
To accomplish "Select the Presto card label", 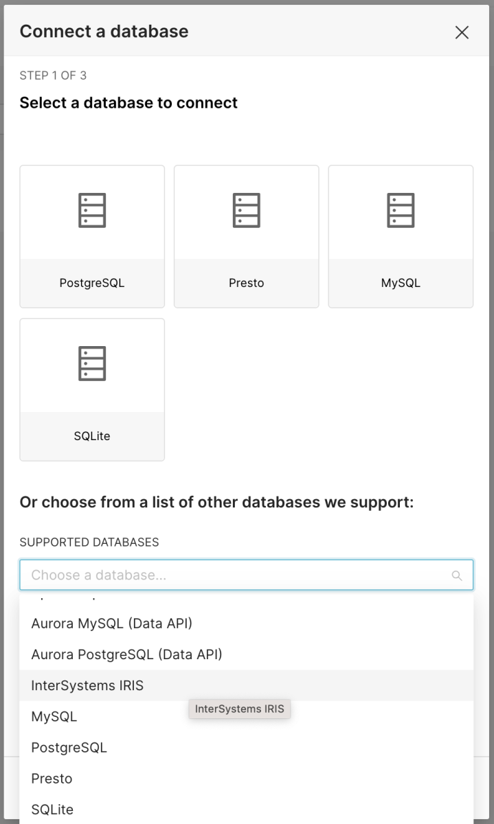I will [x=246, y=283].
